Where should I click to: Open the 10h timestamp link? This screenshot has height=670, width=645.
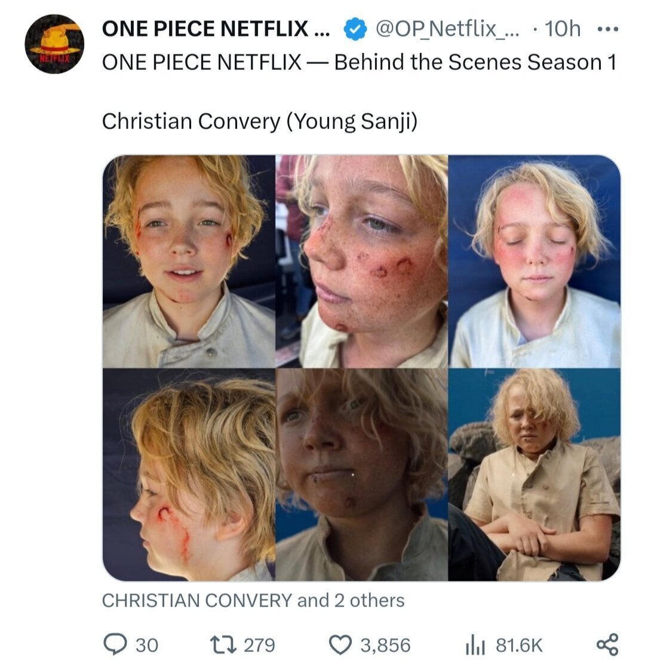[x=562, y=29]
